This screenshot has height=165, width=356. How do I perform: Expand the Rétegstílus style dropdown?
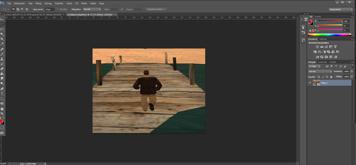(92, 9)
